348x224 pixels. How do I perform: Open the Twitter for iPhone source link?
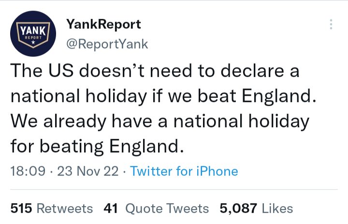(184, 171)
